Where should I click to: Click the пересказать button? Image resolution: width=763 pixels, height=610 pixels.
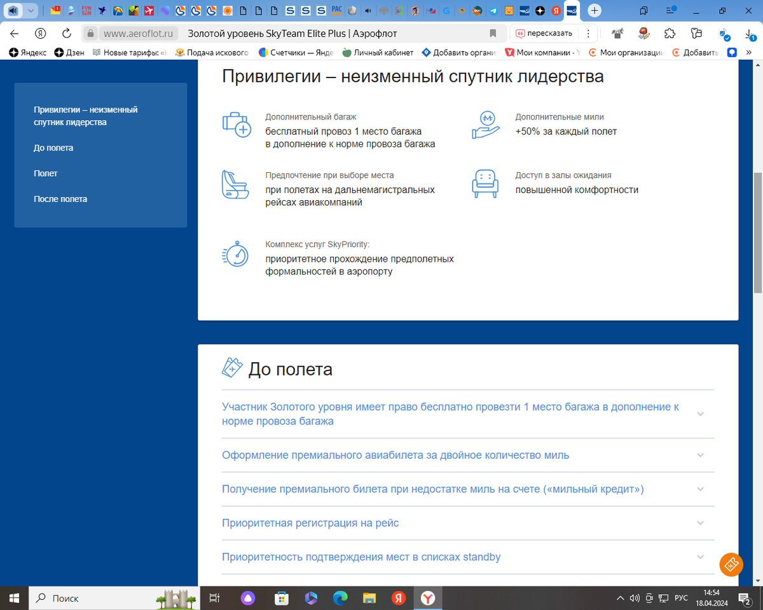(544, 34)
